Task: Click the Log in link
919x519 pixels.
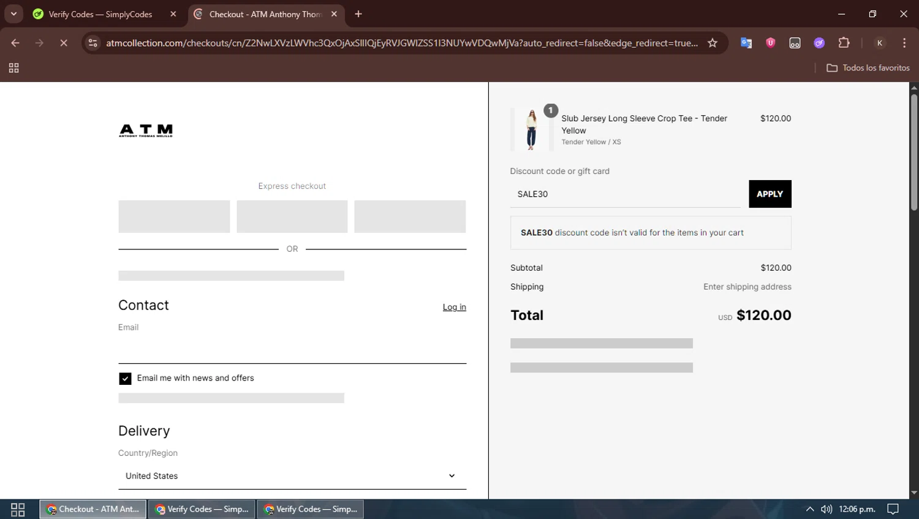Action: [454, 307]
